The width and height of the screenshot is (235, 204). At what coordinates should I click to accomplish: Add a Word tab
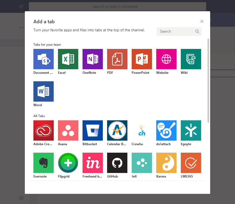point(43,91)
